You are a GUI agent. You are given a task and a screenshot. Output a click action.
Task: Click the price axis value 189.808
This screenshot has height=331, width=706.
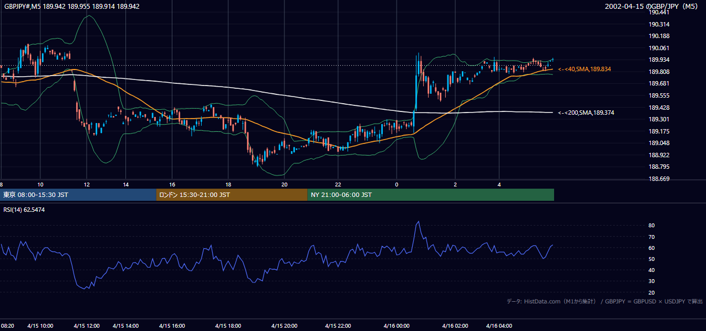point(660,72)
